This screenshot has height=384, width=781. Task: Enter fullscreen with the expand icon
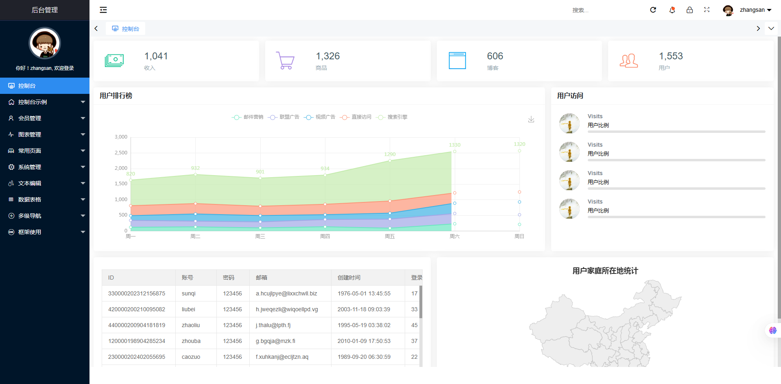coord(707,10)
